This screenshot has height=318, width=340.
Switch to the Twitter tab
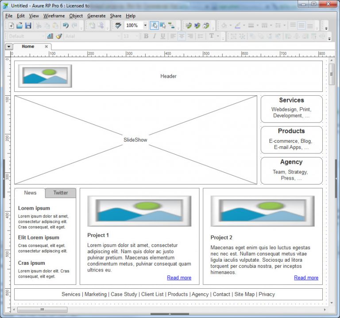(x=61, y=193)
